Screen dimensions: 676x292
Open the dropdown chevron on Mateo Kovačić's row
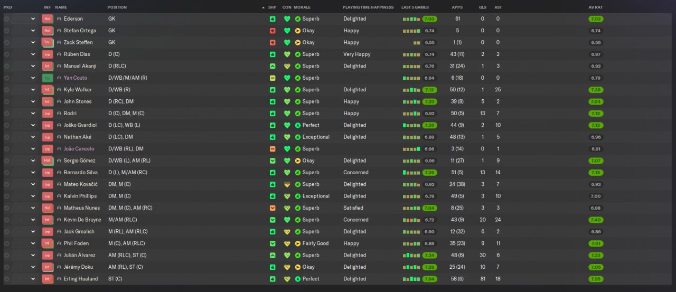coord(33,184)
